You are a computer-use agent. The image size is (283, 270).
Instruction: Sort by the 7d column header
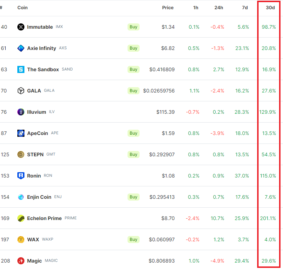coord(245,7)
